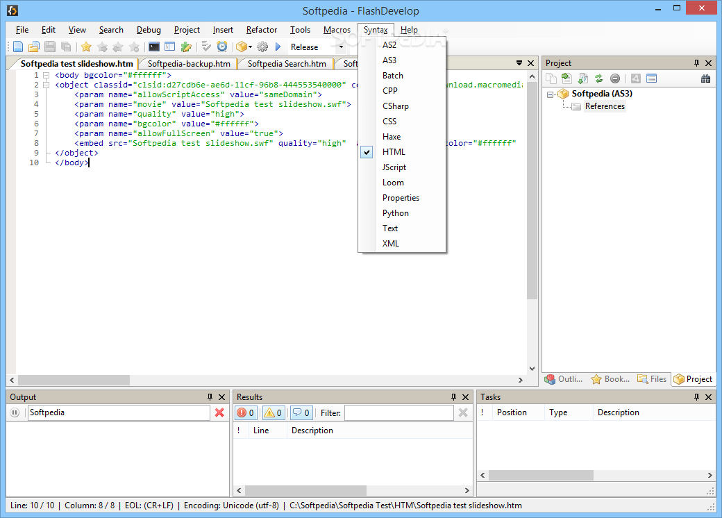Open the Macros menu
Screen dimensions: 722x518
tap(337, 30)
